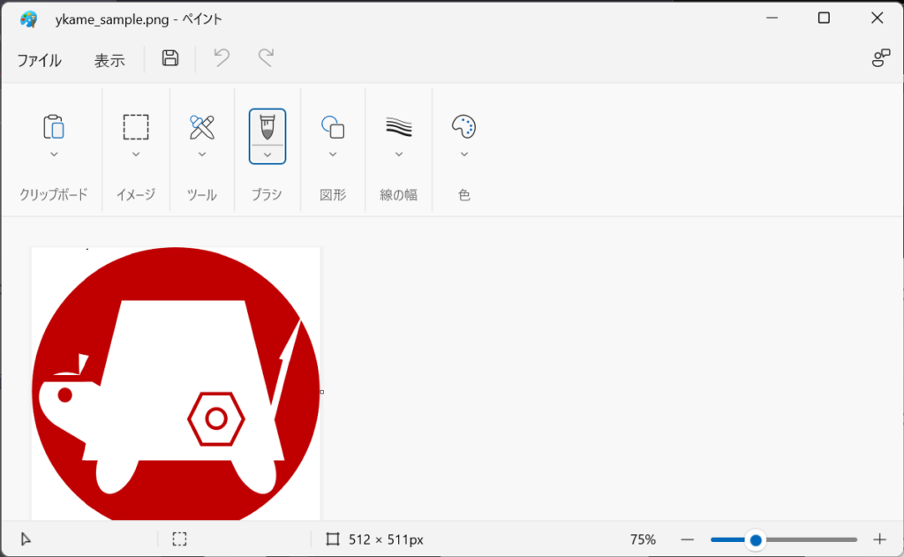Zoom in with the plus button
Screen dimensions: 904x557
click(879, 539)
